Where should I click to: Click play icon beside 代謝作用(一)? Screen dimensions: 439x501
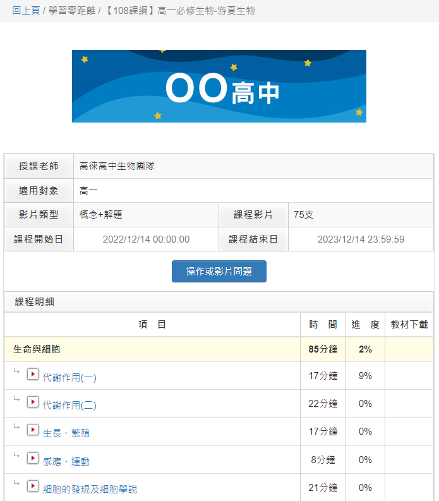coord(33,374)
